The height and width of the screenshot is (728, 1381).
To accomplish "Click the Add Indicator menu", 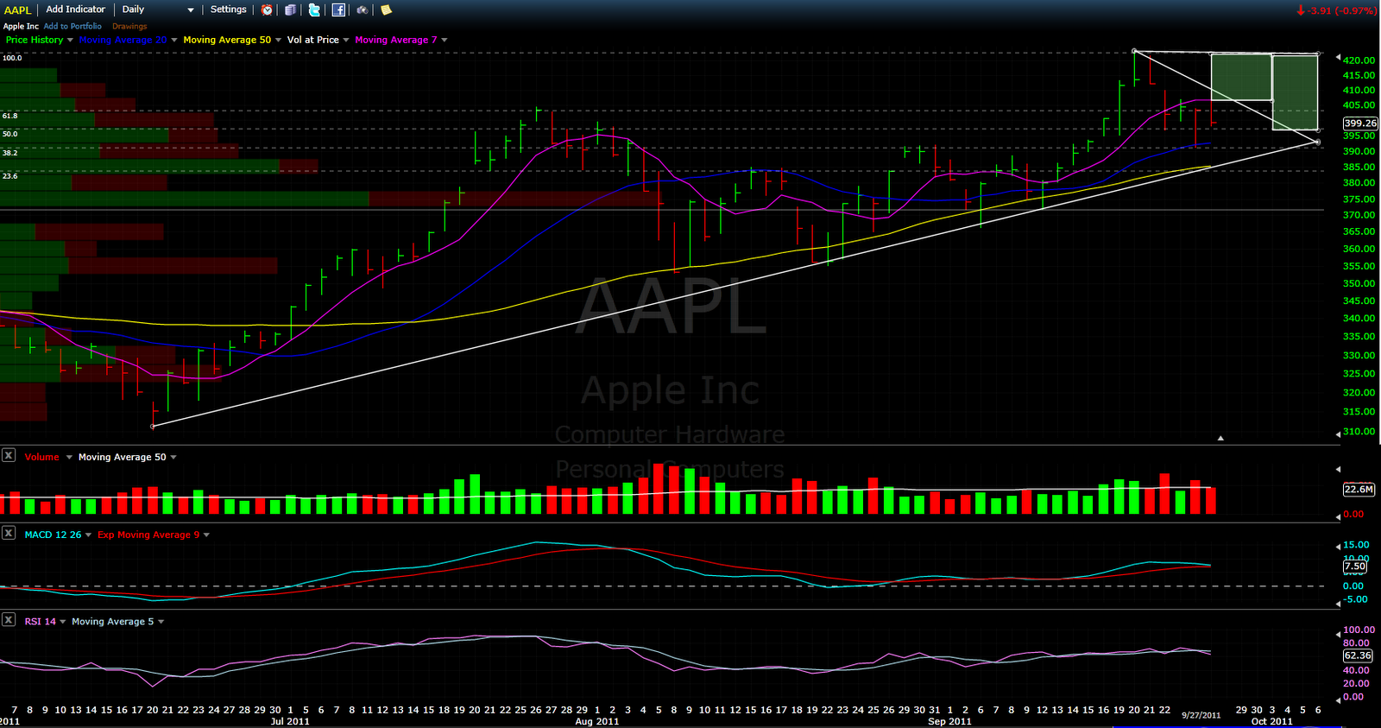I will pyautogui.click(x=75, y=9).
